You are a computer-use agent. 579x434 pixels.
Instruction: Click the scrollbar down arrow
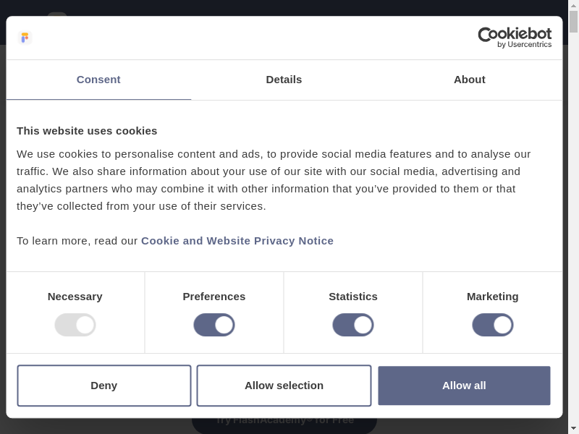tap(573, 428)
